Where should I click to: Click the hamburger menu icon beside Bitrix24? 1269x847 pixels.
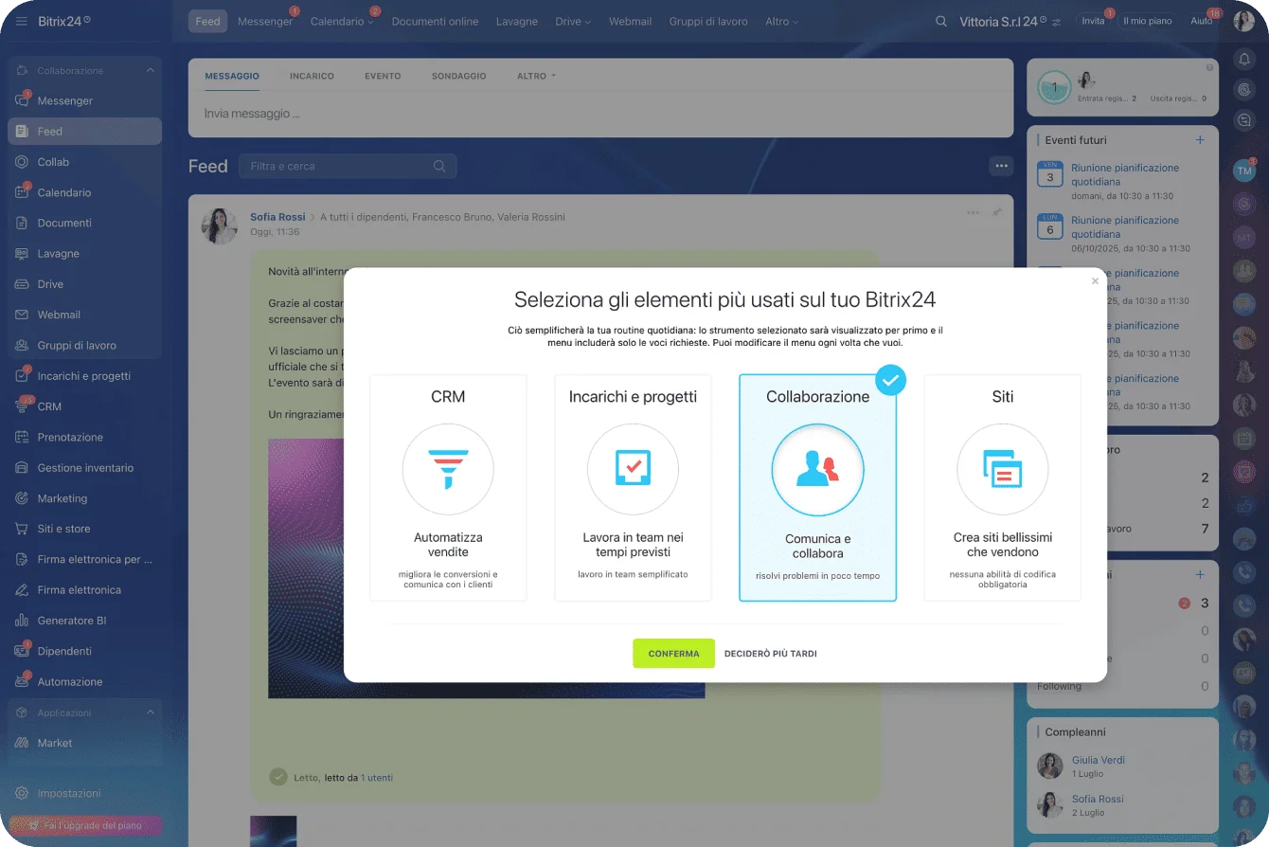pos(21,21)
